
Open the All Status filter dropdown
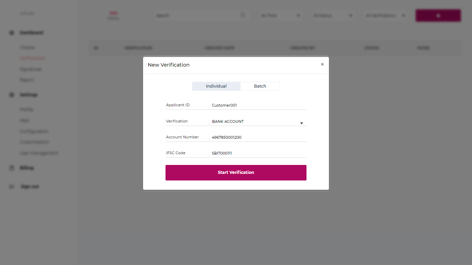[x=333, y=16]
